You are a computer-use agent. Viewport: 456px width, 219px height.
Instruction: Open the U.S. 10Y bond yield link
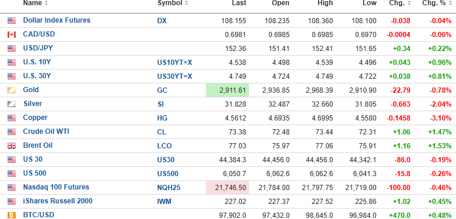(x=37, y=62)
